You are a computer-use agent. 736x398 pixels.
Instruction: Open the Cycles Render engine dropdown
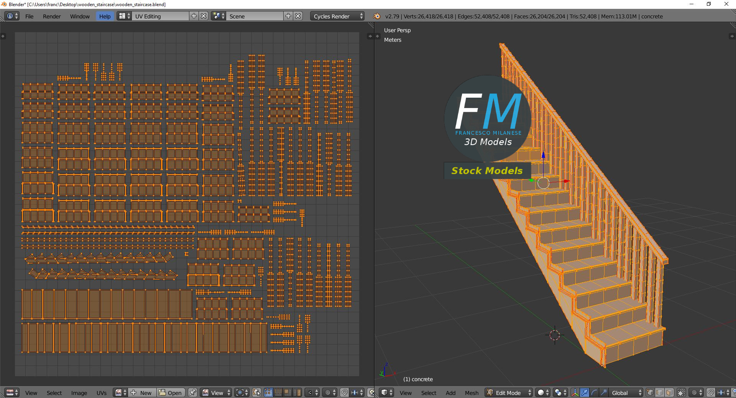point(337,16)
